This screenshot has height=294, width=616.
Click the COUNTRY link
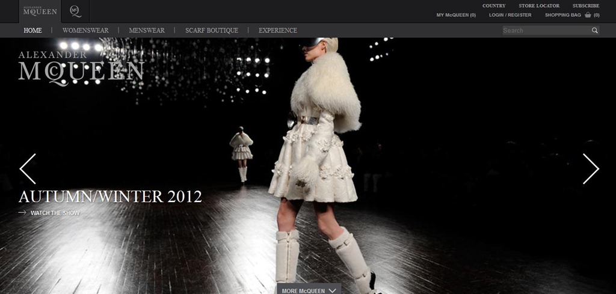click(494, 6)
